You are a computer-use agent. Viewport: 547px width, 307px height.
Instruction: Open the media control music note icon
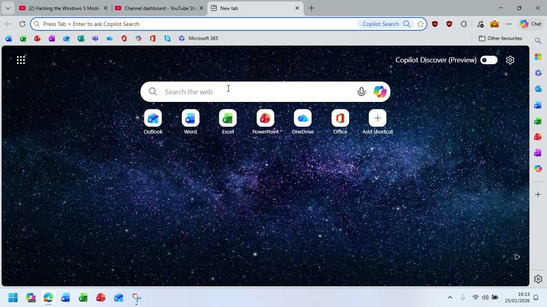click(480, 24)
